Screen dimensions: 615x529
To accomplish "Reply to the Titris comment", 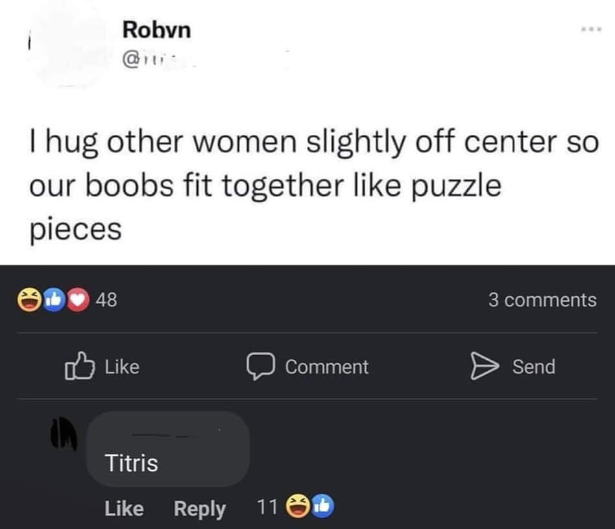I will click(x=199, y=509).
